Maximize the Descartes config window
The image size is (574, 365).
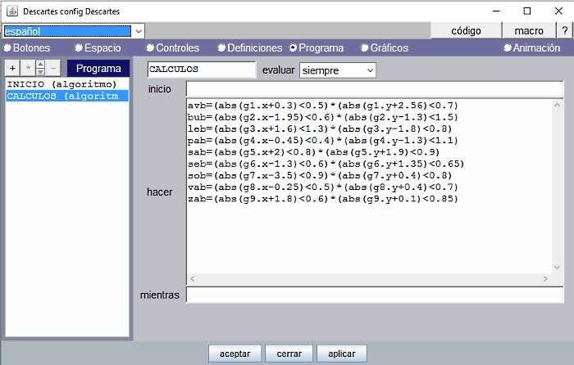[527, 11]
